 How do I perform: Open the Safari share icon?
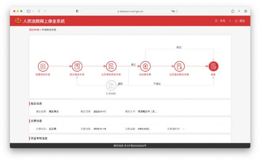pyautogui.click(x=233, y=11)
